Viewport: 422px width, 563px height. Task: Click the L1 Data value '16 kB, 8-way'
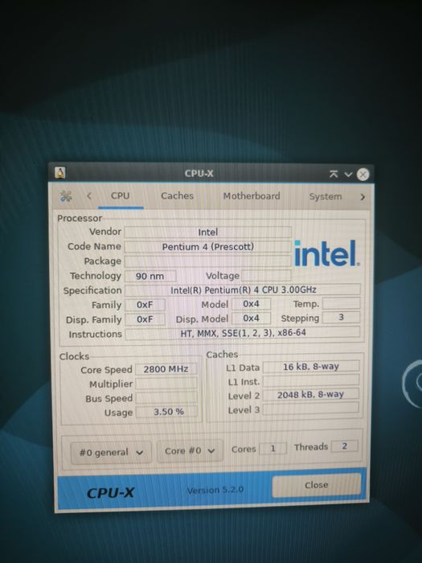[311, 367]
